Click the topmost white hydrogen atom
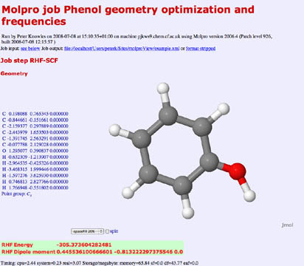 click(x=163, y=88)
